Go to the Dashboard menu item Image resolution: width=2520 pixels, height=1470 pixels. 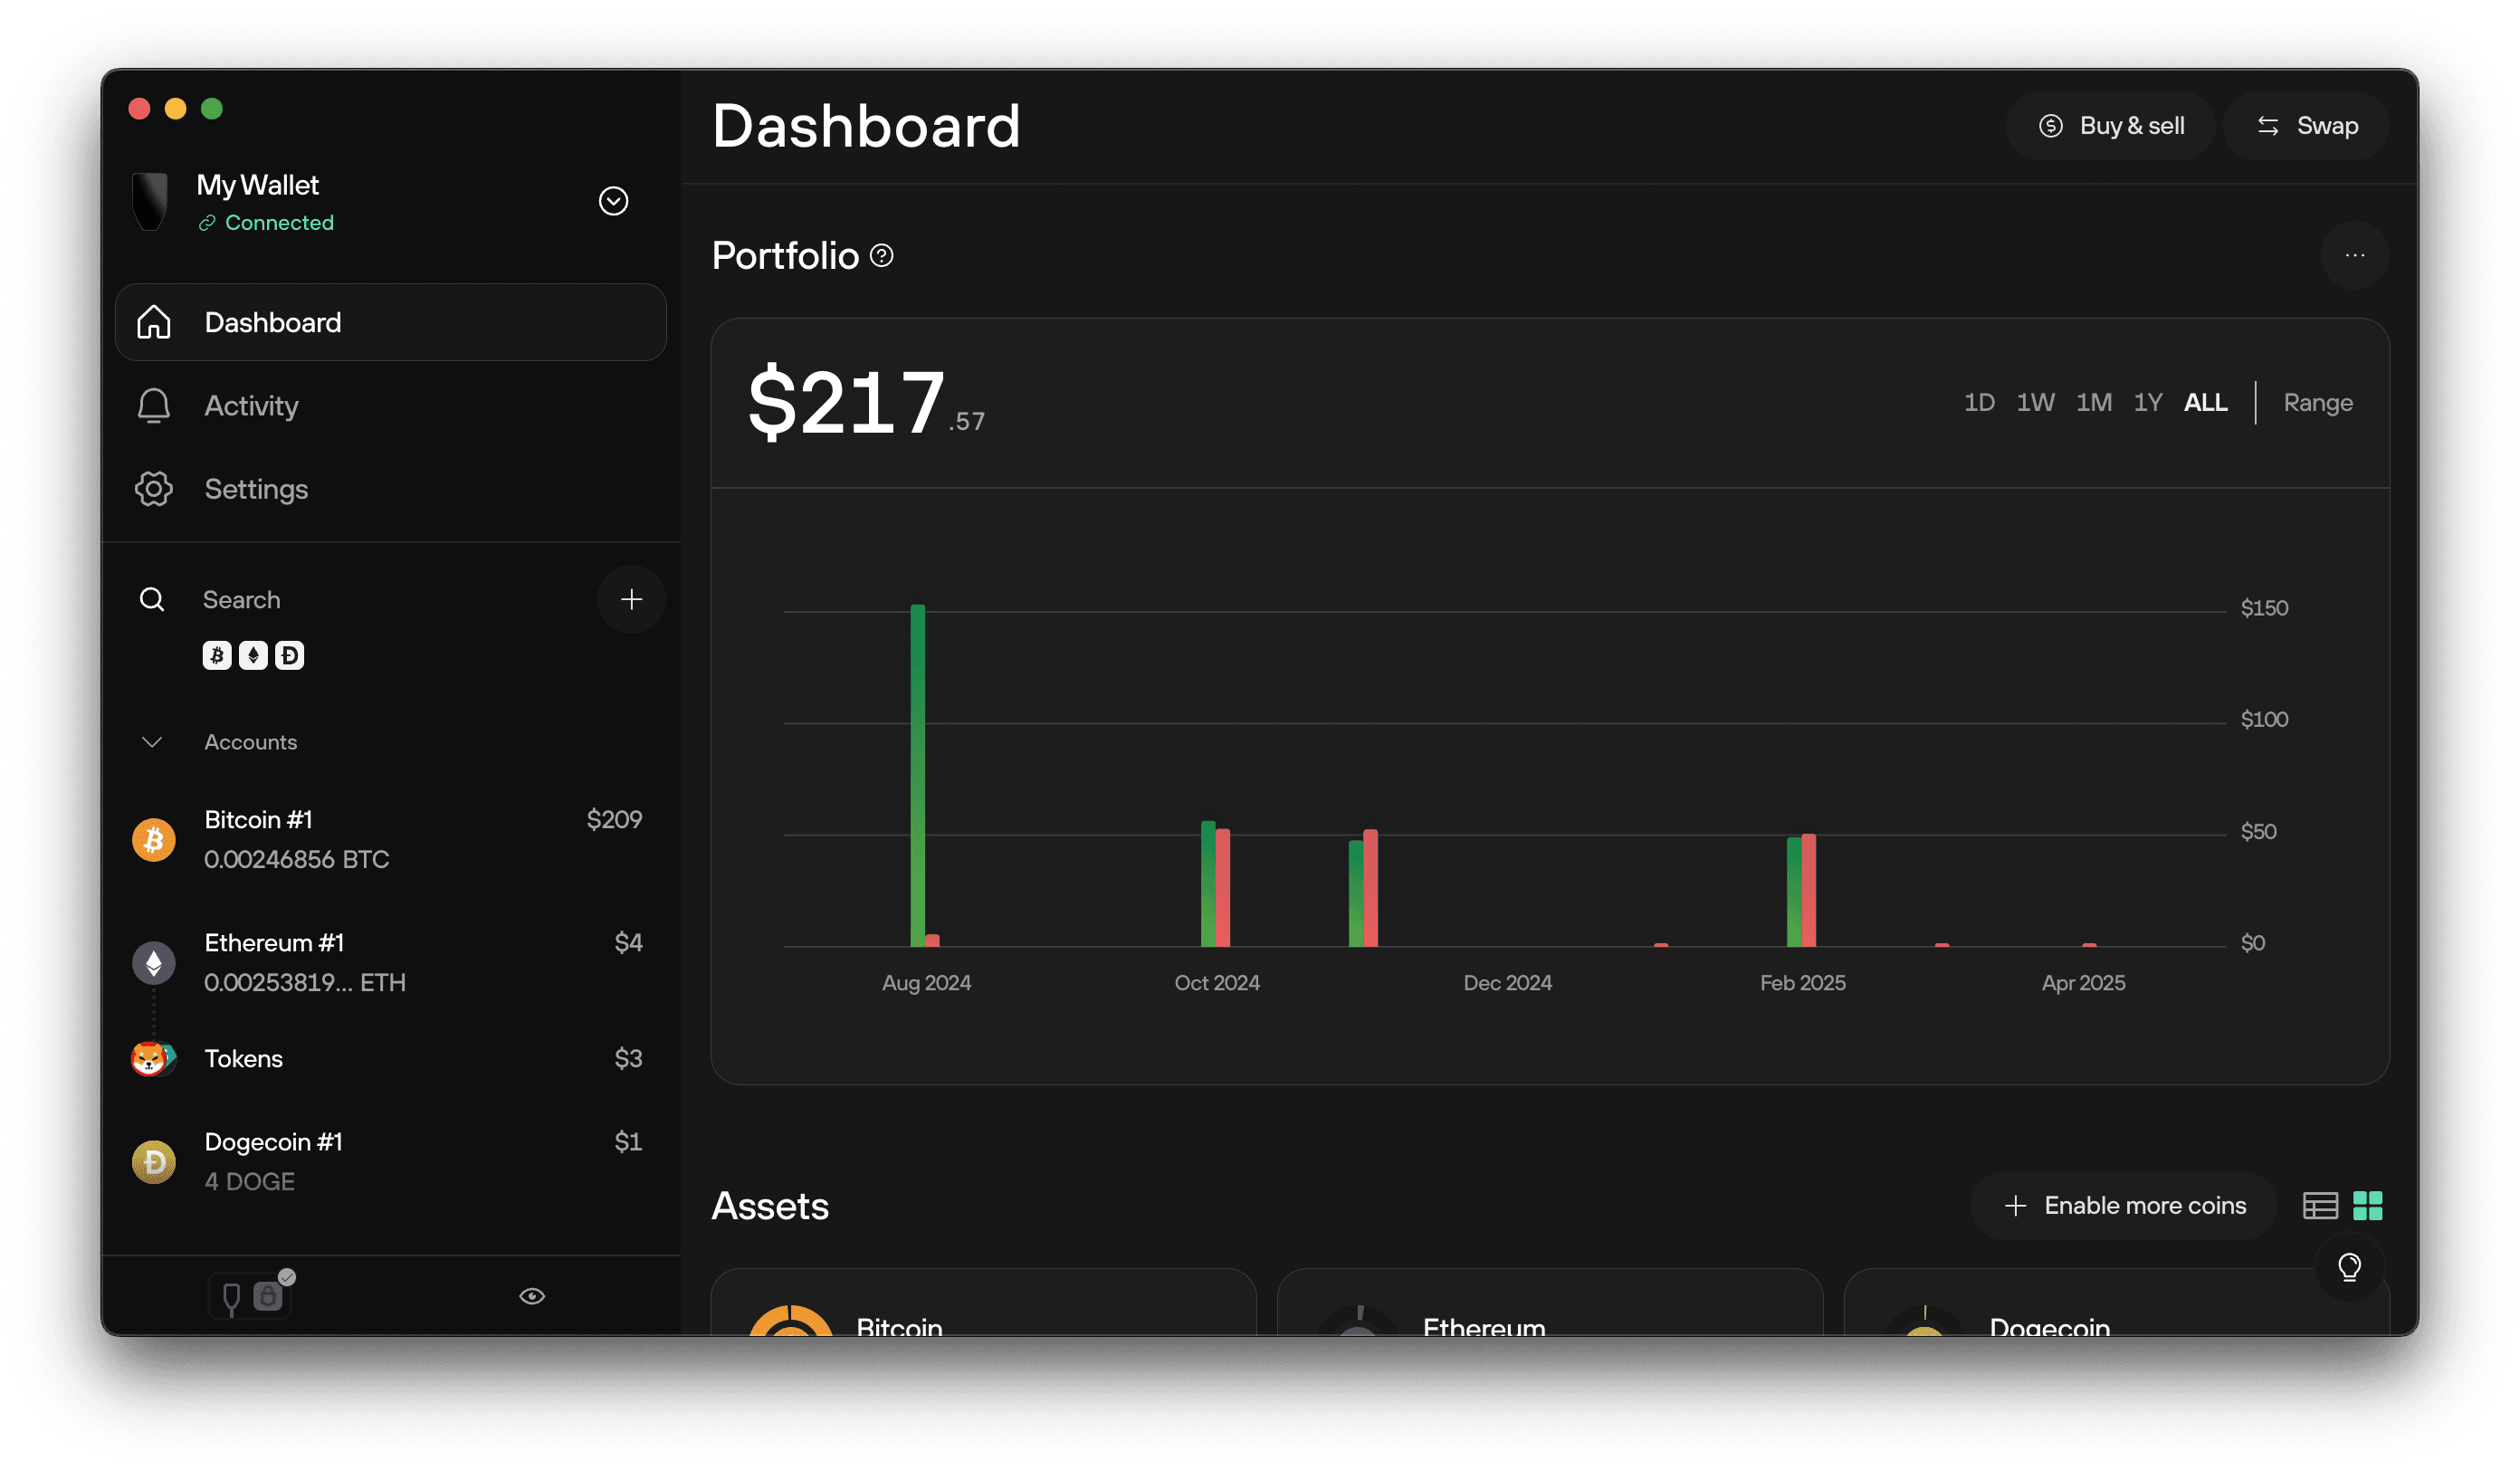click(x=391, y=322)
